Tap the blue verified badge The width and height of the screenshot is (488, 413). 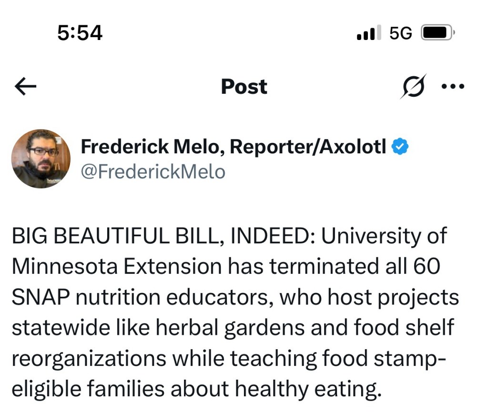click(399, 148)
